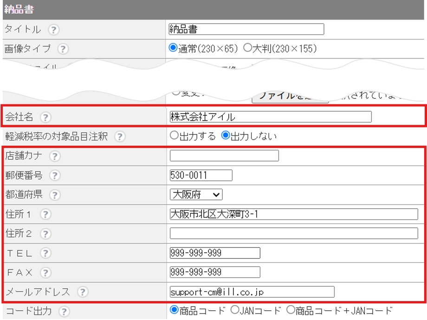Select 商品コード＋JANコード option
Image resolution: width=427 pixels, height=320 pixels.
291,310
